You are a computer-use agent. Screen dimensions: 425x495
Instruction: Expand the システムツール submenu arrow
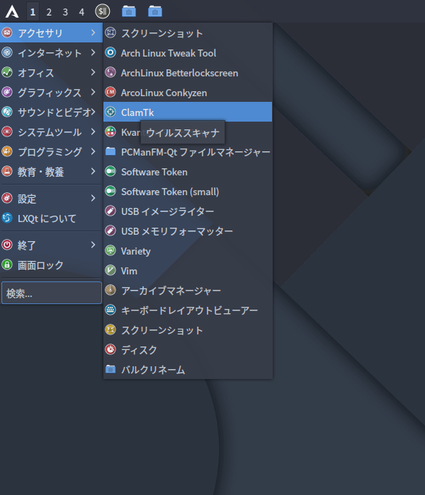93,132
